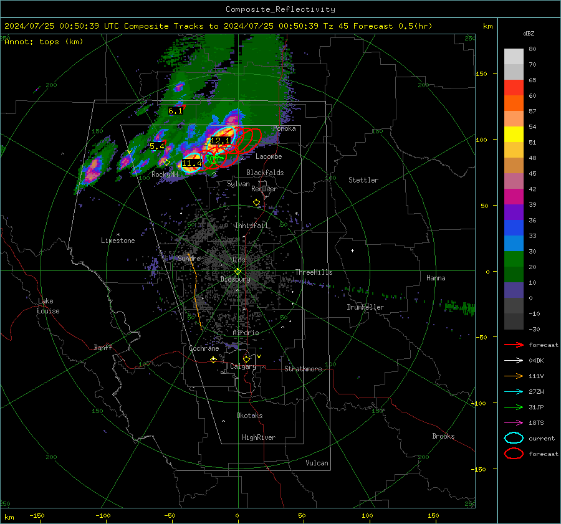Screen dimensions: 561x524
Task: Select the 12.1 storm top label
Action: [220, 141]
